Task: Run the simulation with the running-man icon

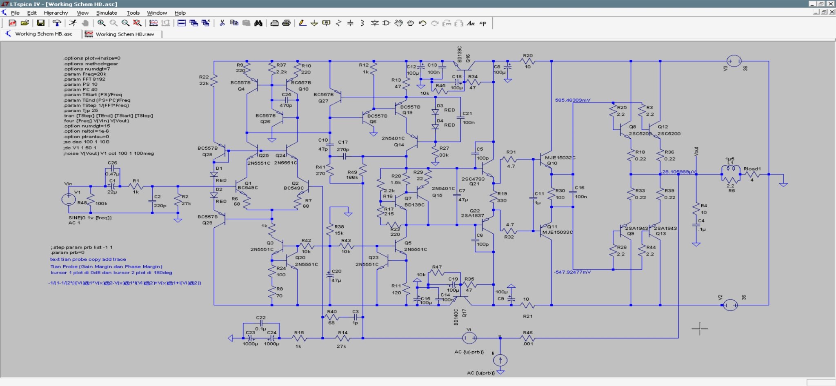Action: pos(73,23)
